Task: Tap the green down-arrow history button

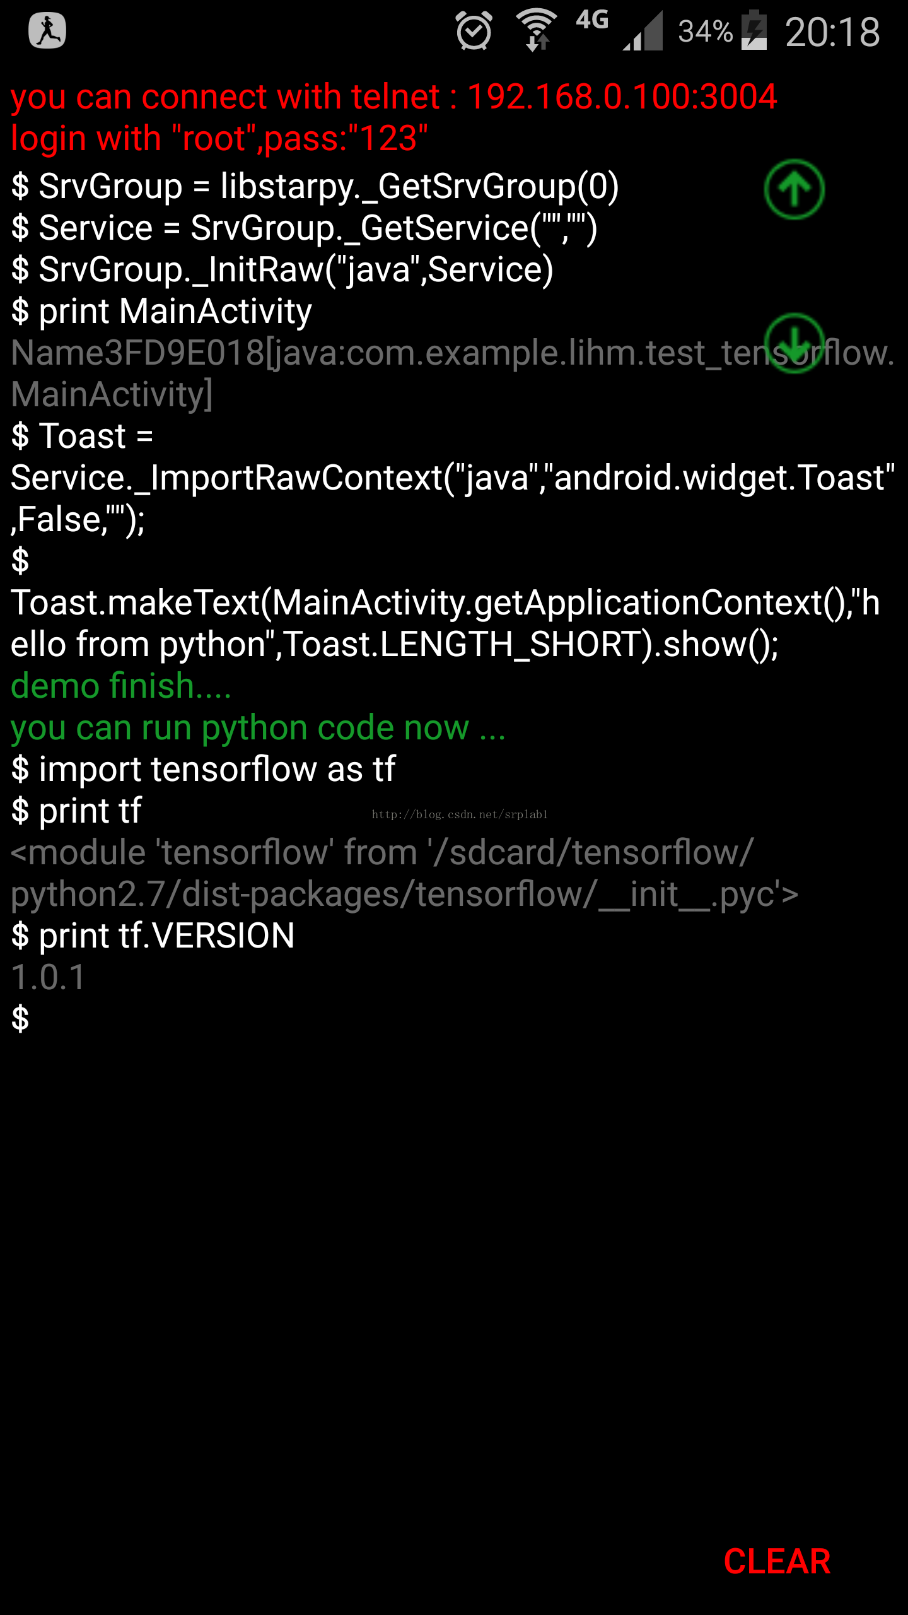Action: [x=794, y=343]
